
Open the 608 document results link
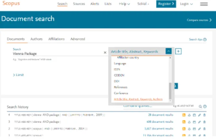160,122
